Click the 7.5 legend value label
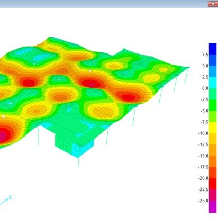The height and width of the screenshot is (218, 218). 205,54
